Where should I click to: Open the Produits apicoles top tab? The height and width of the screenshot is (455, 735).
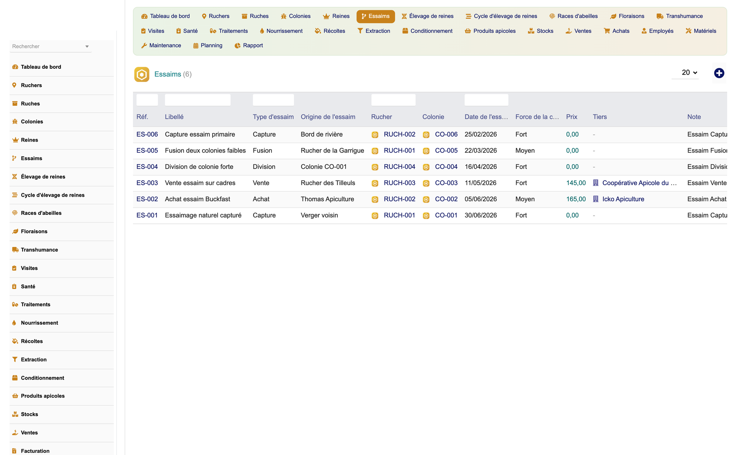(x=490, y=31)
